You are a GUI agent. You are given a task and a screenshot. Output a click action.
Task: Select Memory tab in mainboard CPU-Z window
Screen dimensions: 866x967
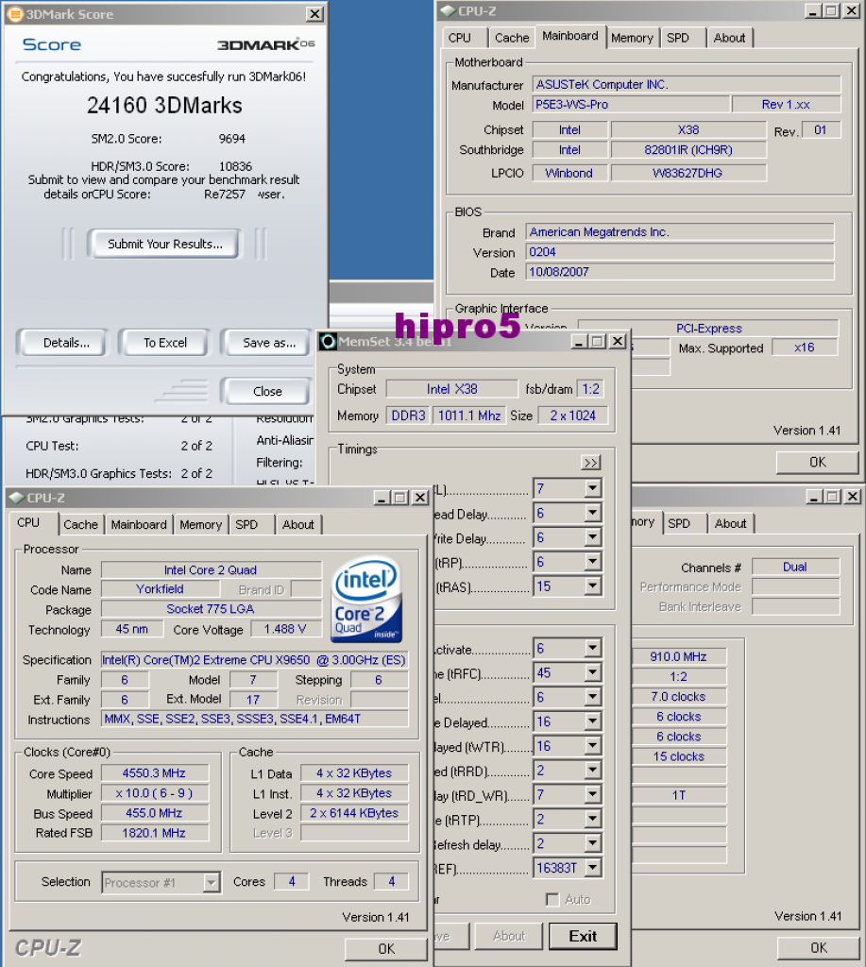click(632, 38)
